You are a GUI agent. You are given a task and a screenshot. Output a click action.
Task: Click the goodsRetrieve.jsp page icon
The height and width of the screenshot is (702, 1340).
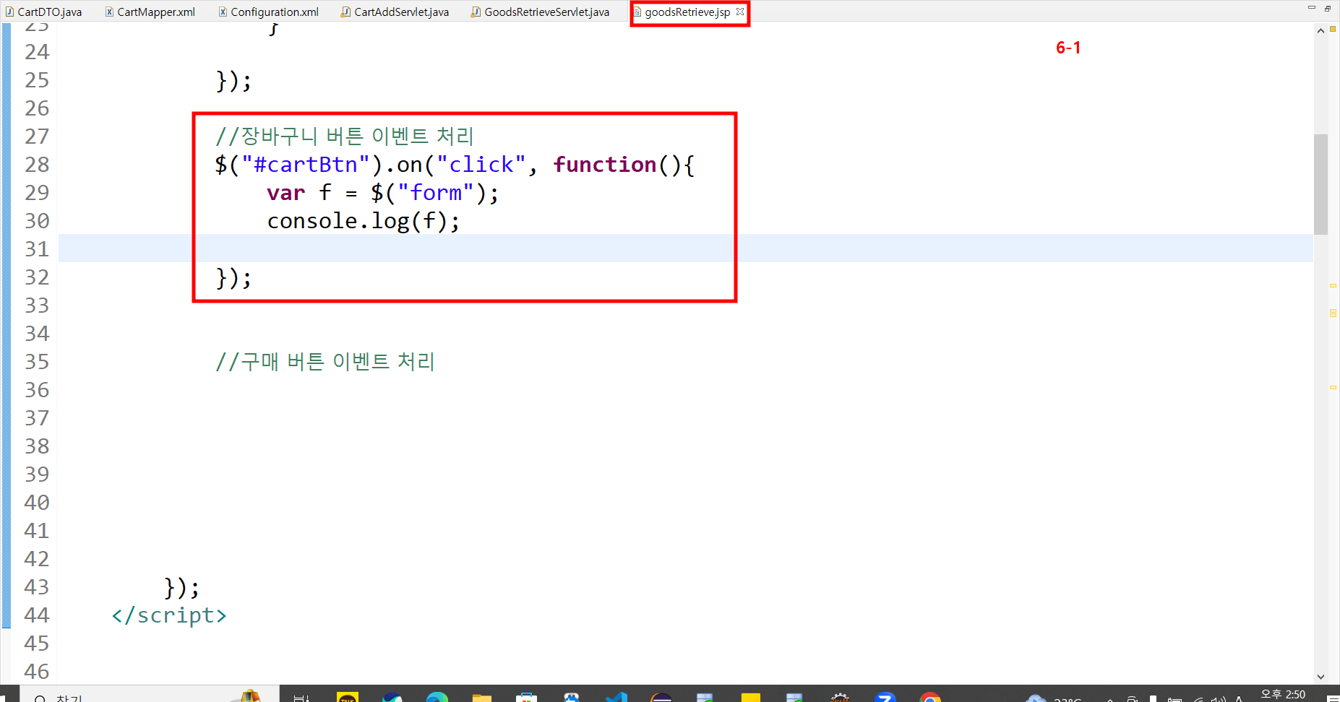[x=637, y=12]
